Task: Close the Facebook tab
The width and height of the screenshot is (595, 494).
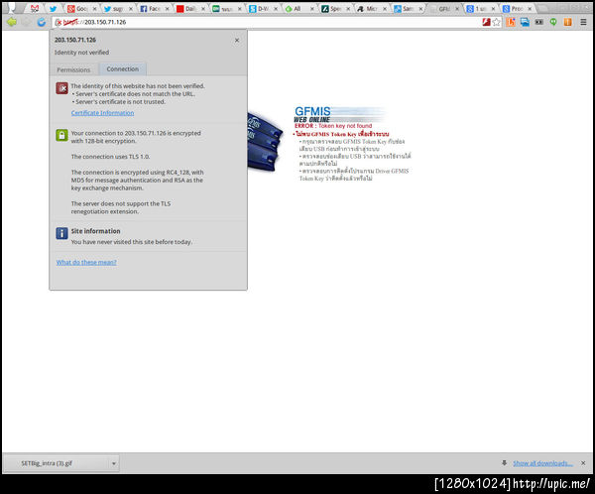Action: (x=167, y=9)
